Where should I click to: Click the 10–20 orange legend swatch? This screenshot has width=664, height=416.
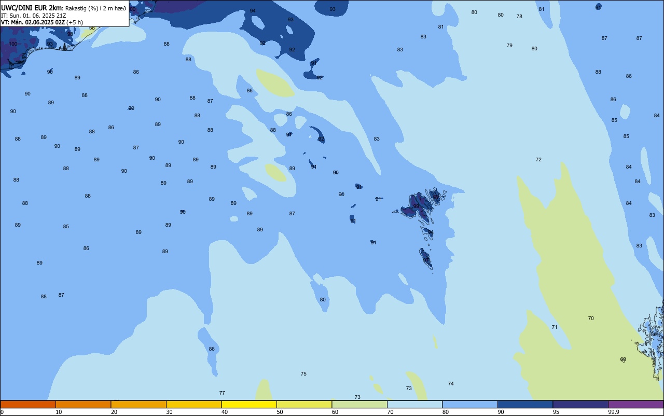[83, 404]
